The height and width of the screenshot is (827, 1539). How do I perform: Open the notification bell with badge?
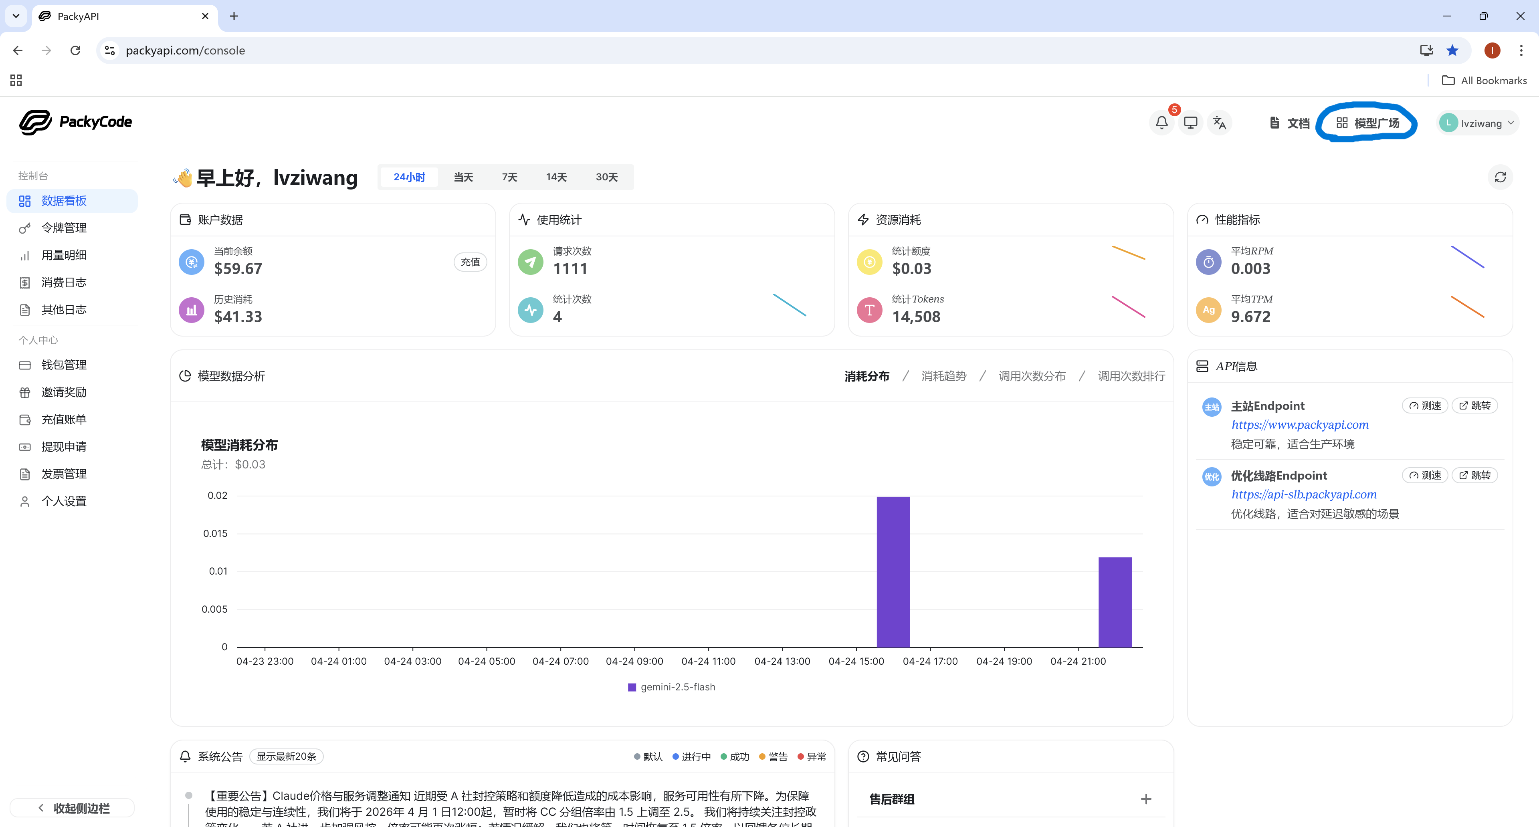[1161, 123]
